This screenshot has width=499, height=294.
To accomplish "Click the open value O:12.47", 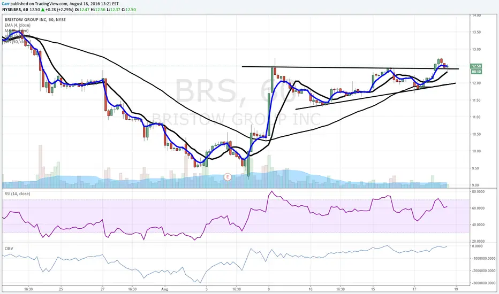I will (82, 10).
